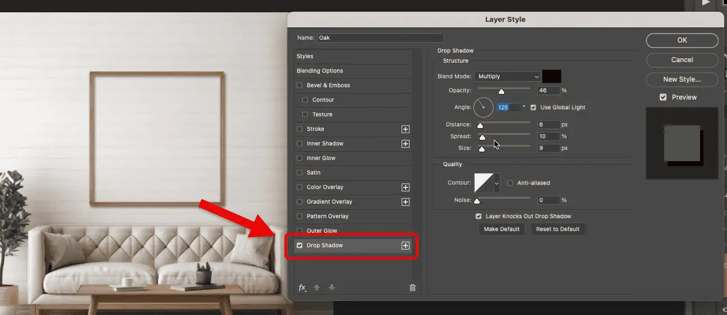This screenshot has width=727, height=315.
Task: Click the plus icon next to Stroke
Action: tap(406, 129)
